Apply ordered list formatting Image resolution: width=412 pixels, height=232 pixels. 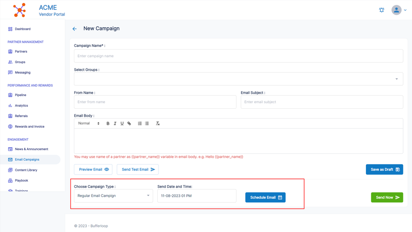[140, 123]
